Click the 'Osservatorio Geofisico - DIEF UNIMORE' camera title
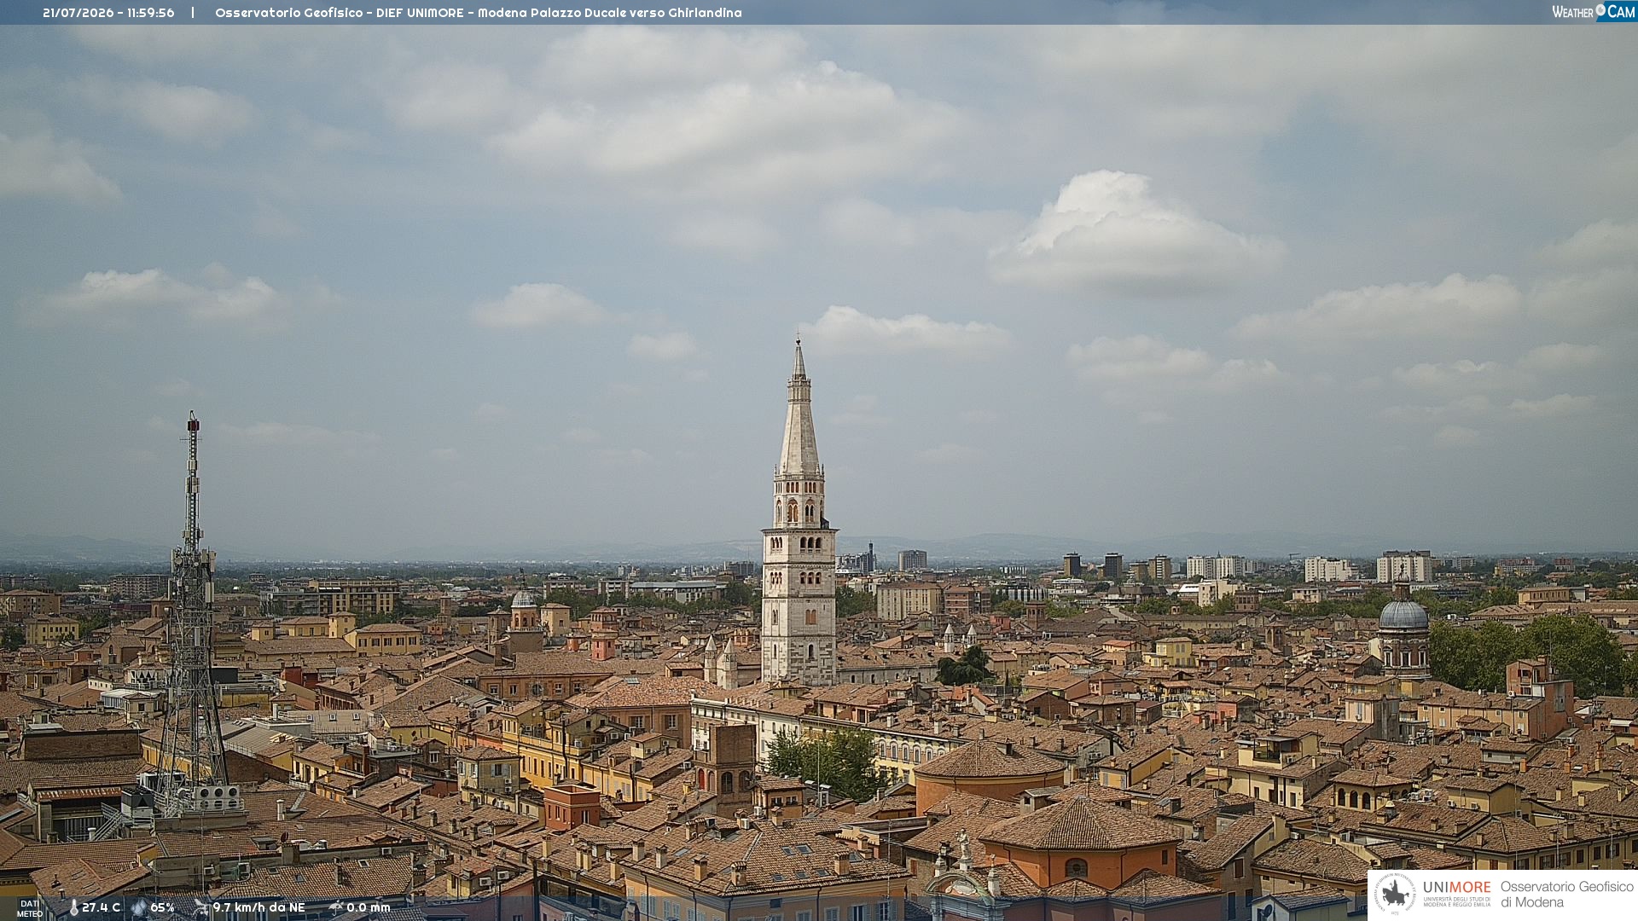Screen dimensions: 1638x921 (340, 13)
